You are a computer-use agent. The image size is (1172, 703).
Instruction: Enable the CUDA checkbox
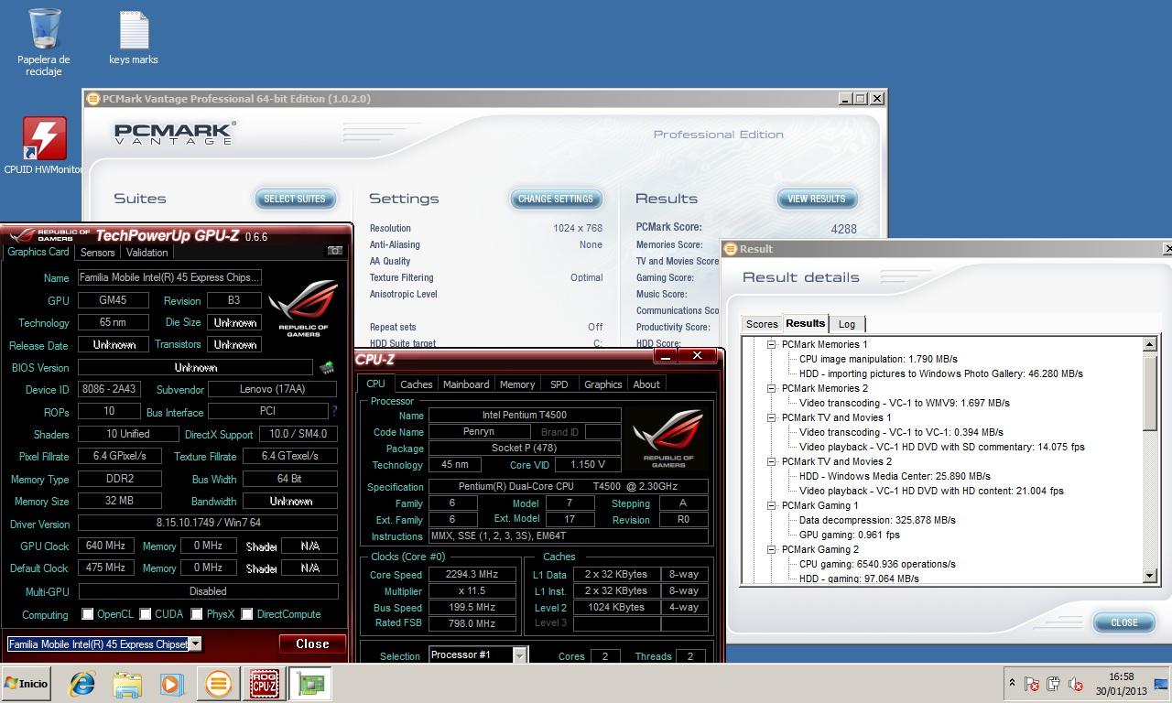[145, 614]
